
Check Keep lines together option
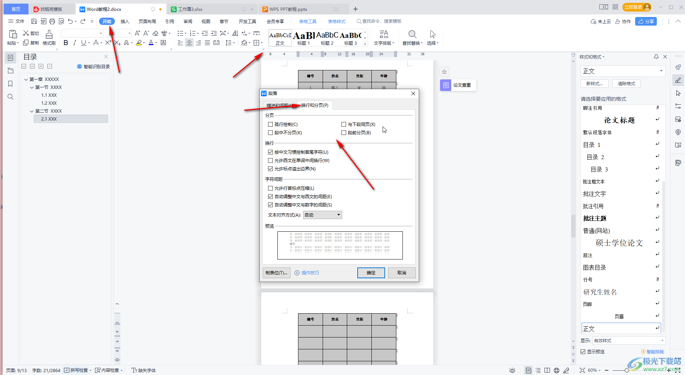coord(270,132)
